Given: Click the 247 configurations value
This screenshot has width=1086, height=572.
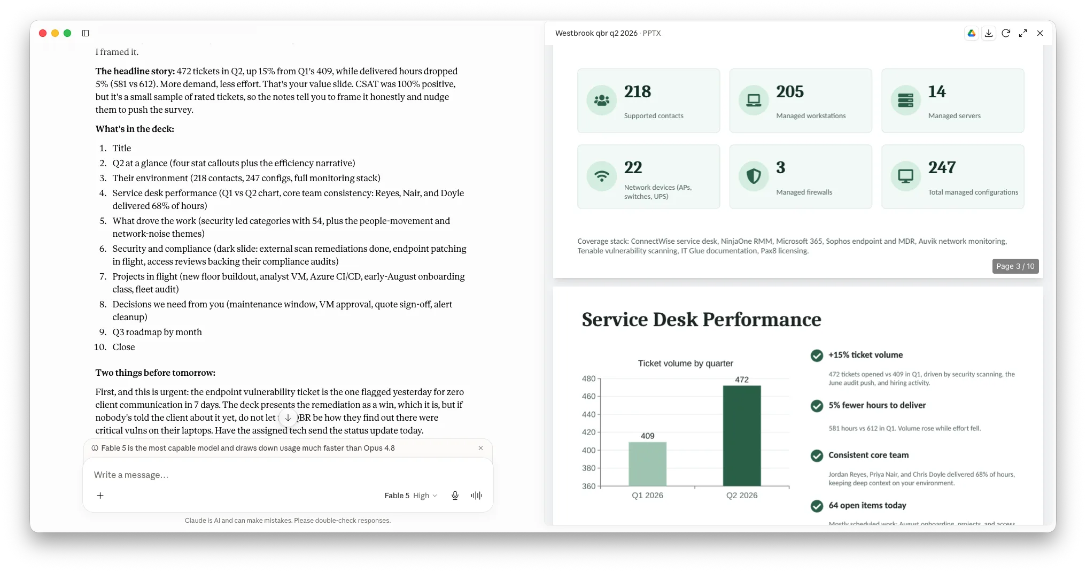Looking at the screenshot, I should 942,167.
